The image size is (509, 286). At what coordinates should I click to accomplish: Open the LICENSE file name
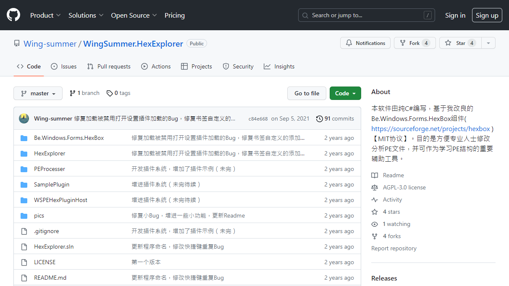click(x=45, y=262)
